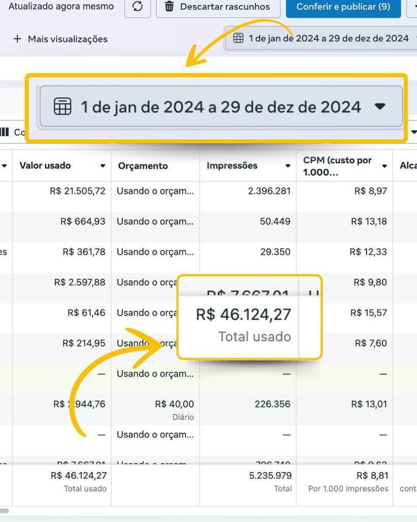
Task: Click the plus icon before Mais visualizações
Action: pyautogui.click(x=17, y=39)
